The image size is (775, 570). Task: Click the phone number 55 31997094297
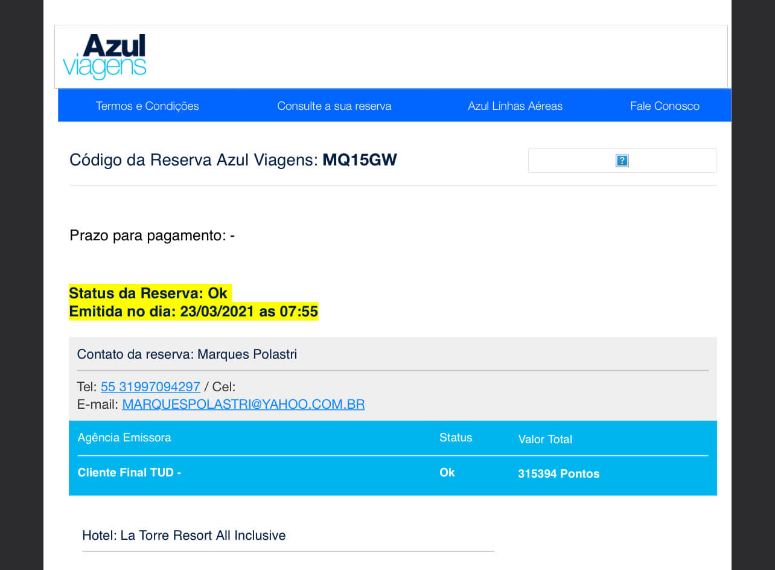[x=150, y=387]
